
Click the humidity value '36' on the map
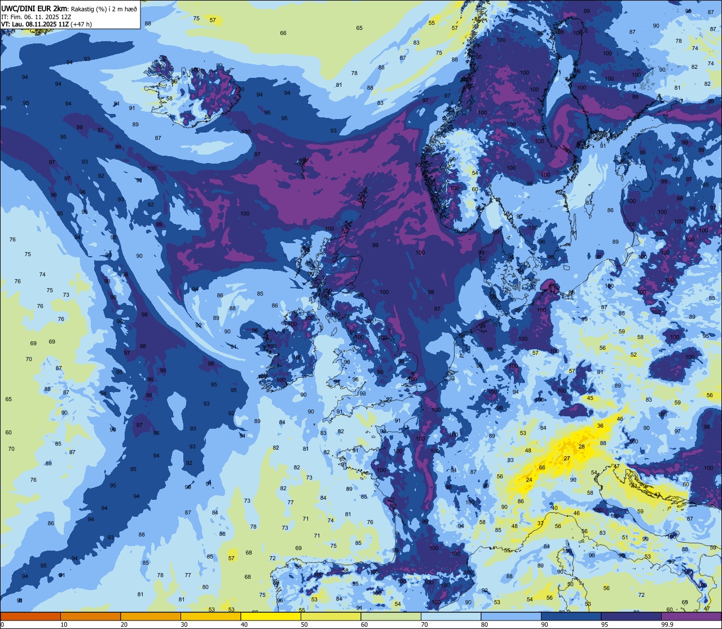pos(600,426)
